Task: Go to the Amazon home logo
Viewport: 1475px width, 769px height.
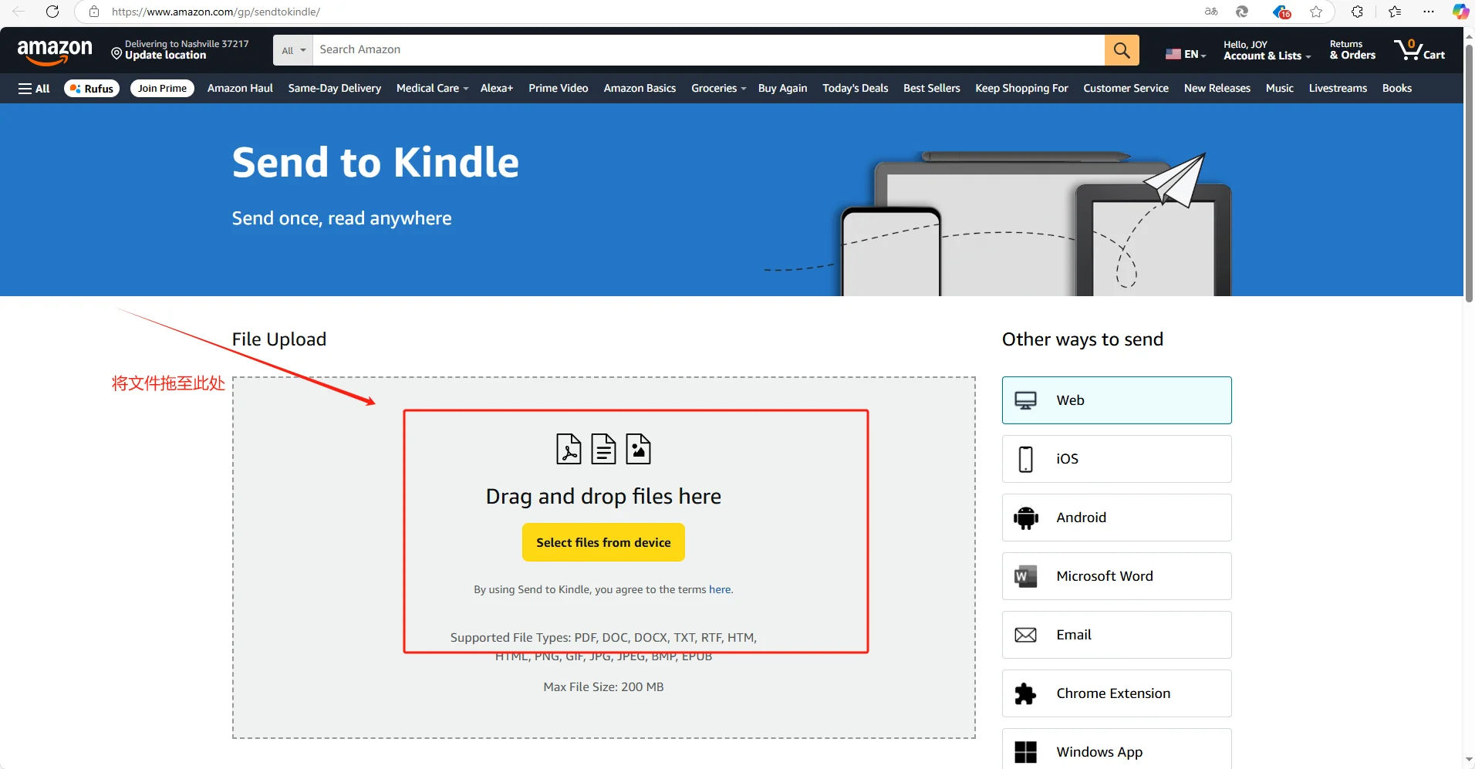Action: click(x=55, y=52)
